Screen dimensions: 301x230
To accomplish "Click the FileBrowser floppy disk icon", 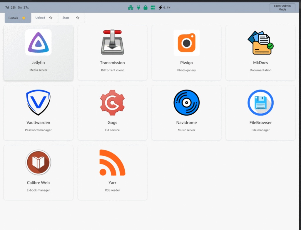I will pyautogui.click(x=260, y=103).
